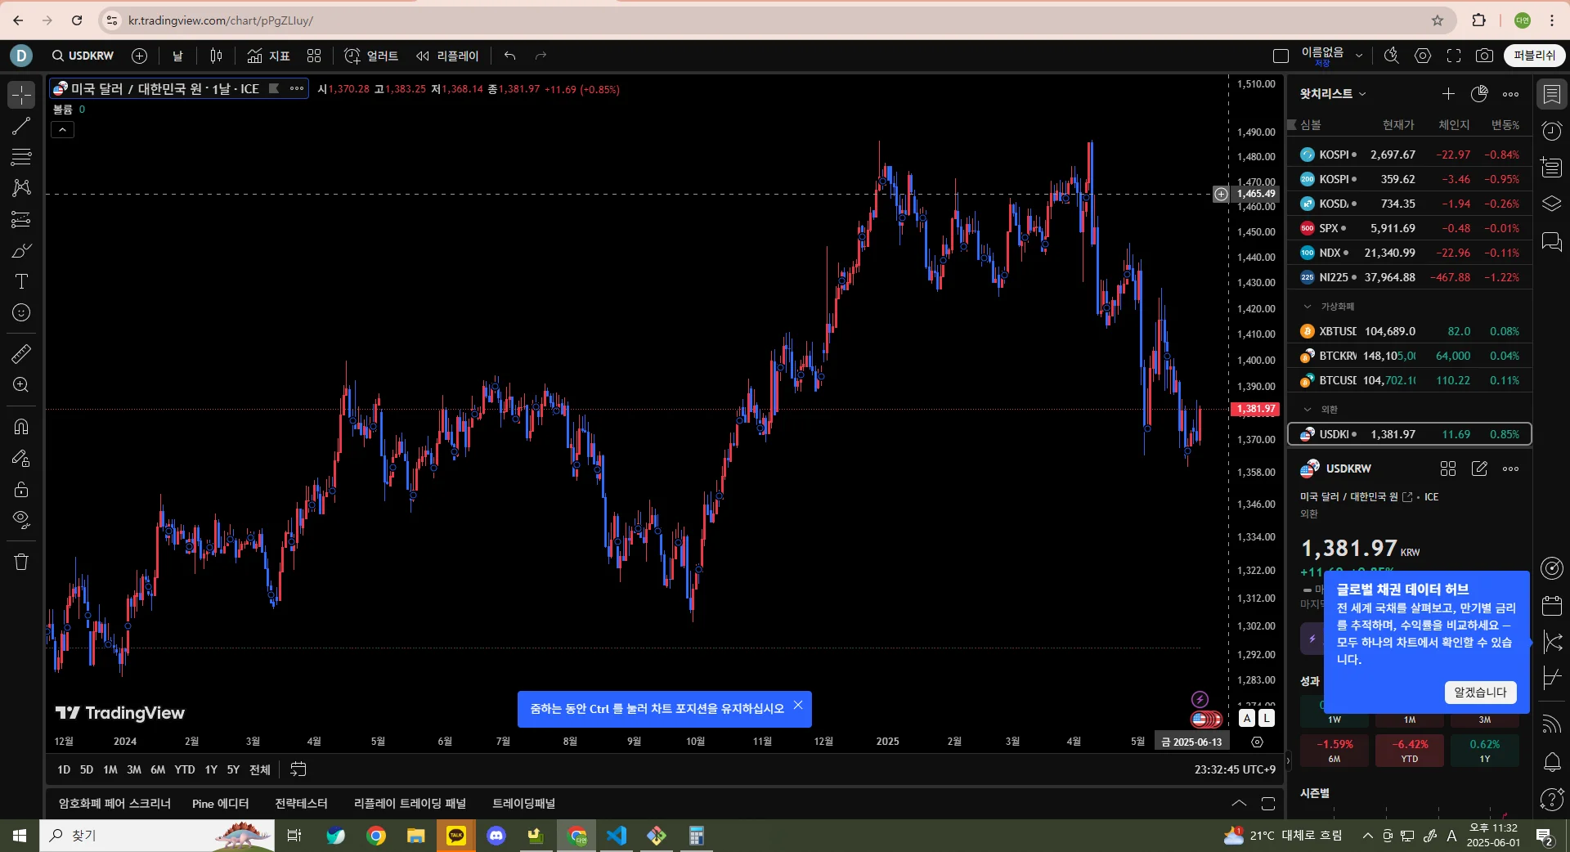The height and width of the screenshot is (852, 1570).
Task: Open the alerts panel clock icon
Action: coord(1551,131)
